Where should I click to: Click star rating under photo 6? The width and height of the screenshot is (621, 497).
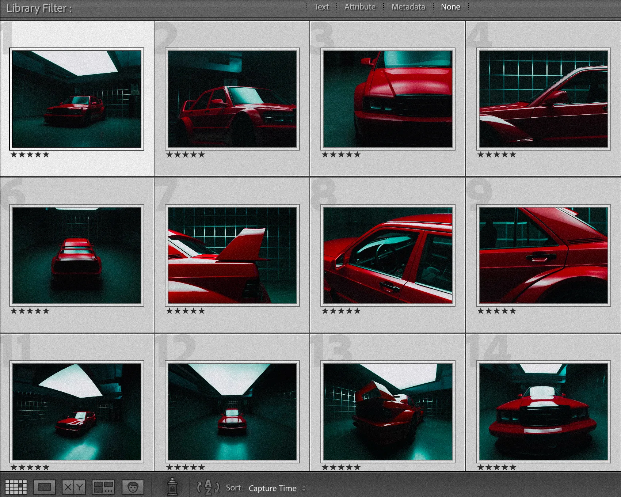click(x=30, y=311)
